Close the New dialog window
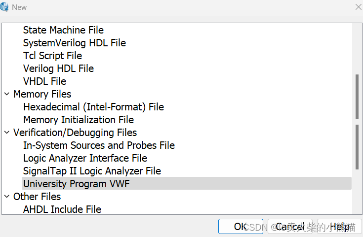The image size is (363, 237). (x=359, y=7)
